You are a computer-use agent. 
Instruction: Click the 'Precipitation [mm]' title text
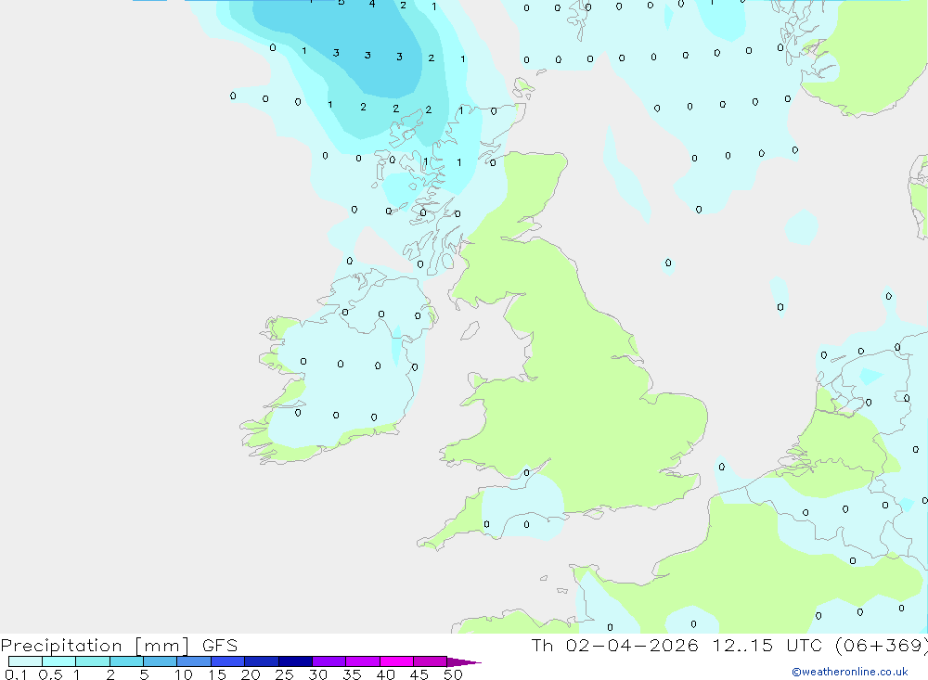pyautogui.click(x=96, y=646)
